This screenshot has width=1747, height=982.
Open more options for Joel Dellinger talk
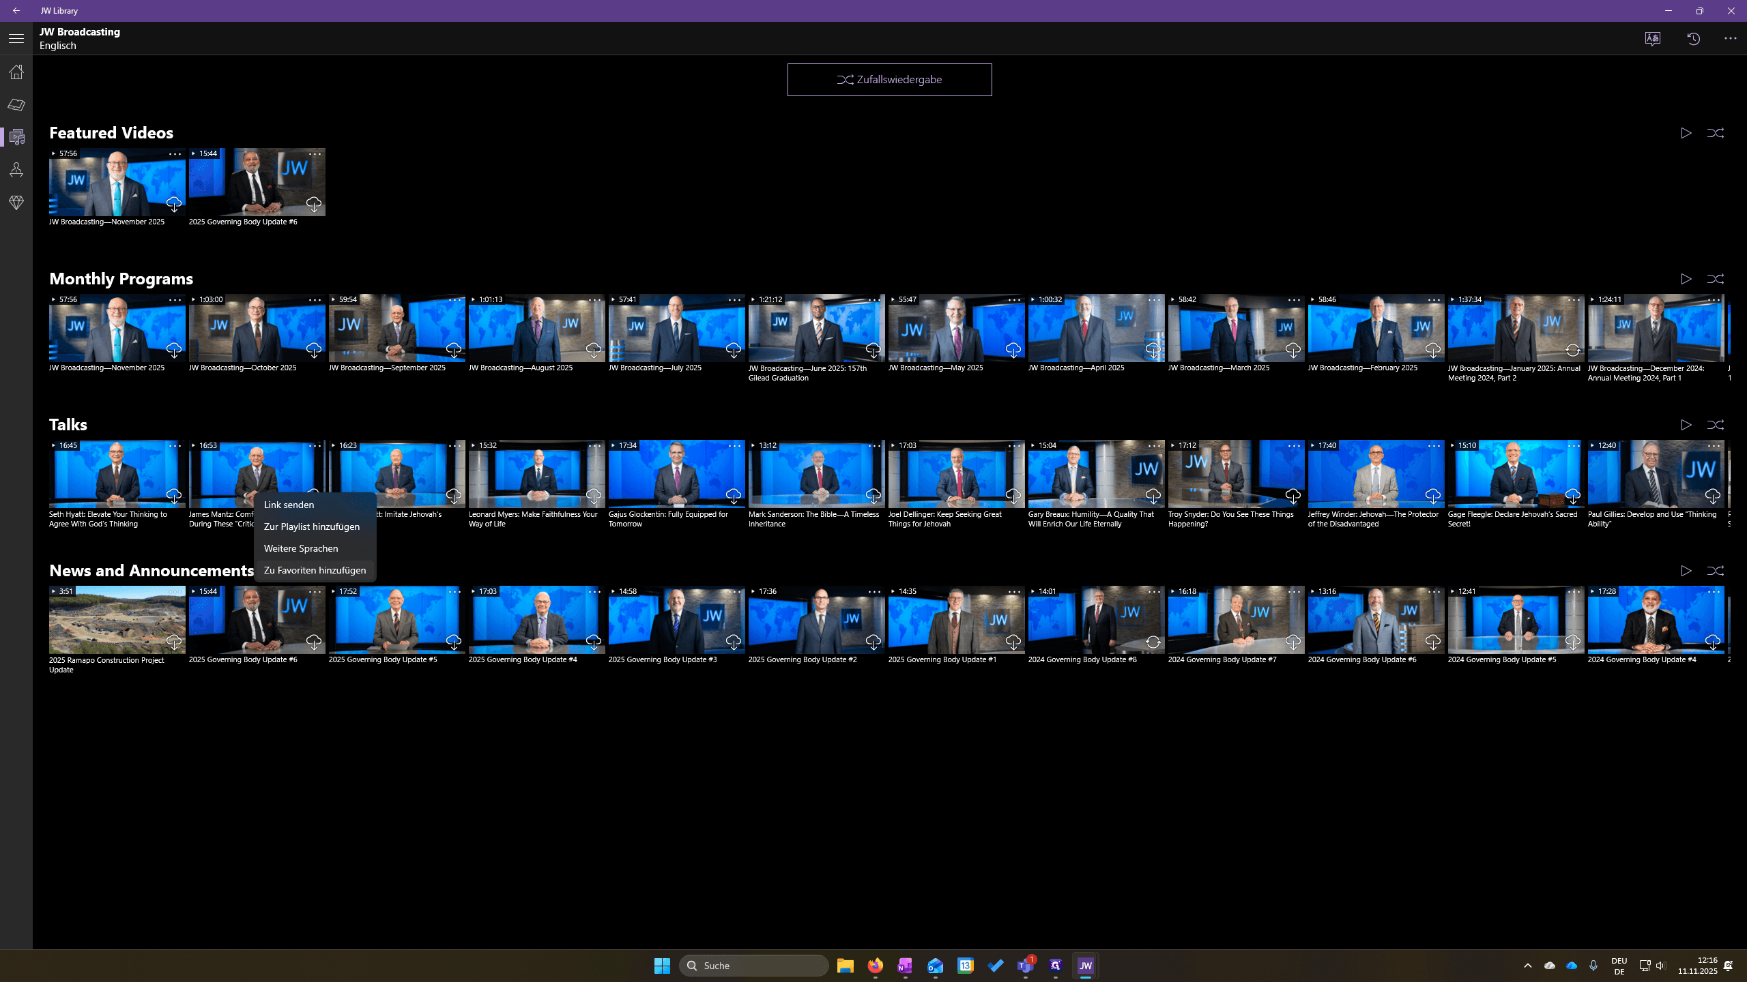click(1015, 446)
